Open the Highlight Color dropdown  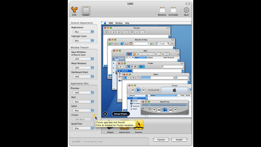[x=83, y=40]
